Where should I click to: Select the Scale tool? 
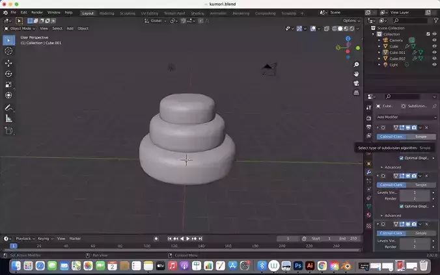pyautogui.click(x=8, y=85)
